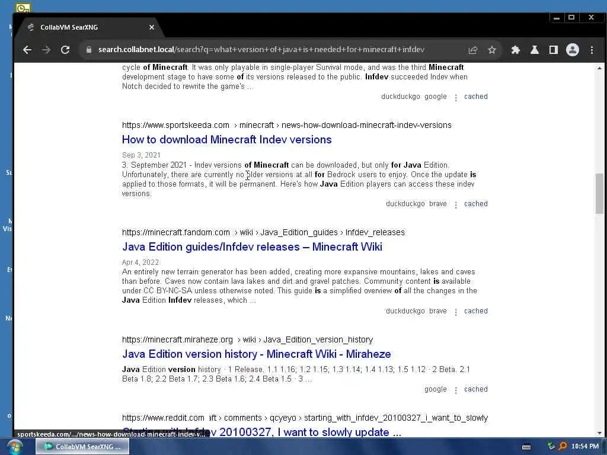
Task: Open cached version of Fandom wiki result
Action: click(476, 310)
